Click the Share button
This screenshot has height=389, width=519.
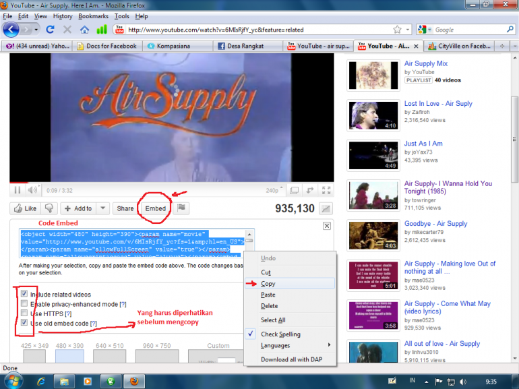click(125, 208)
